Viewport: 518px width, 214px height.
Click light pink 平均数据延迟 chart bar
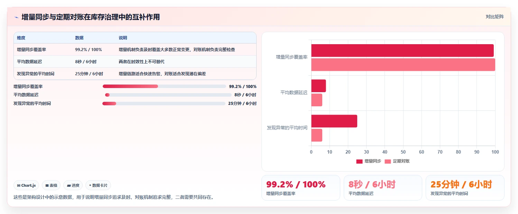click(x=317, y=100)
